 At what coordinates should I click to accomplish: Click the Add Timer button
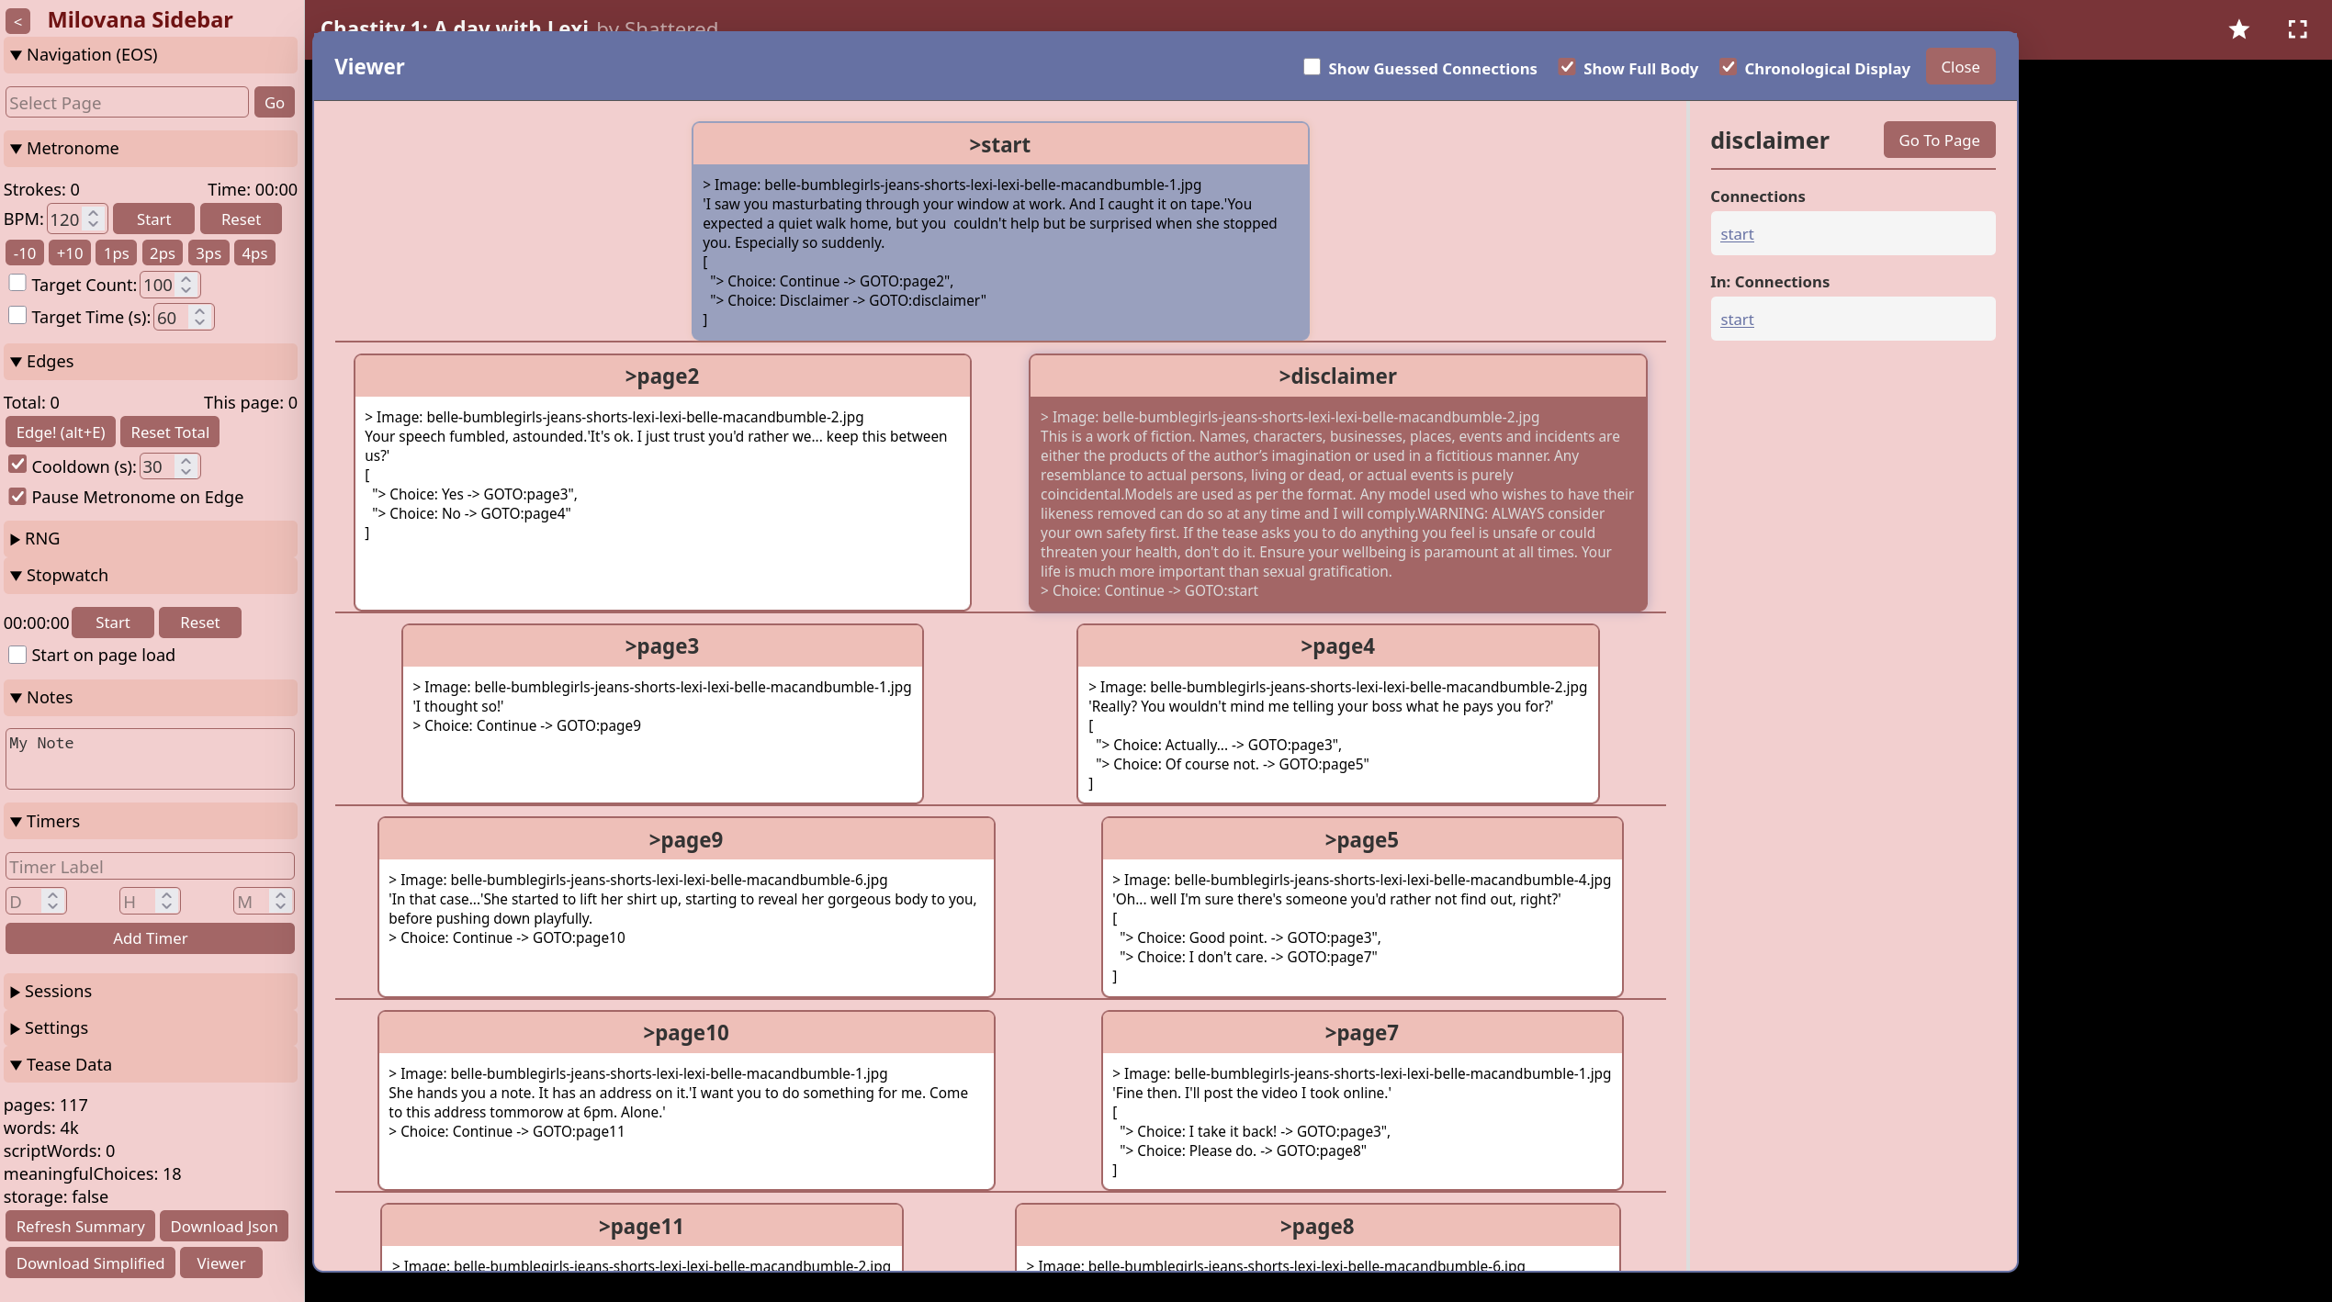[151, 938]
